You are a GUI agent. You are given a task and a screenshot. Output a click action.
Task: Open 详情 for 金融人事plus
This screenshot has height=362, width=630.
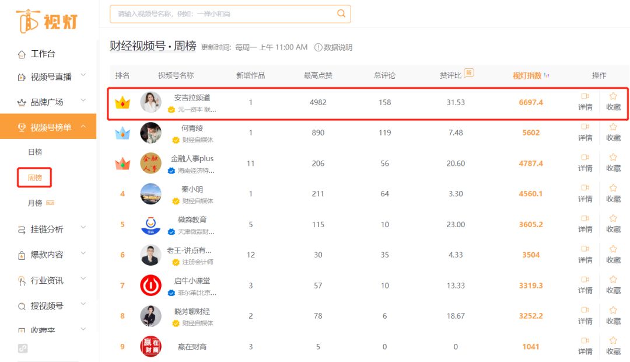(x=585, y=161)
